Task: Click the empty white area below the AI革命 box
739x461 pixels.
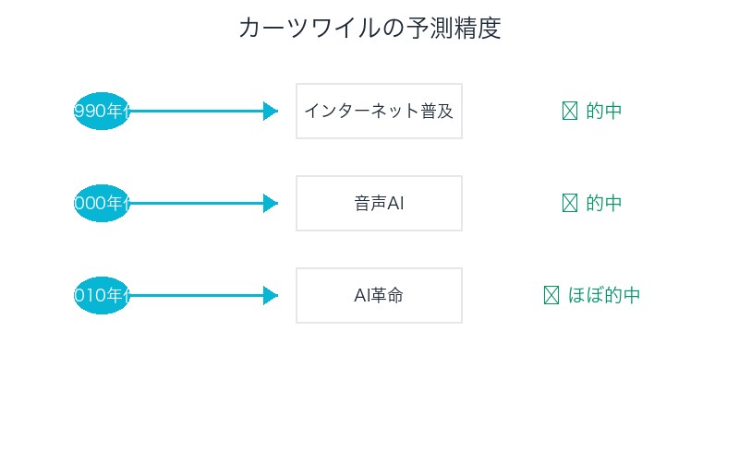Action: click(x=379, y=387)
